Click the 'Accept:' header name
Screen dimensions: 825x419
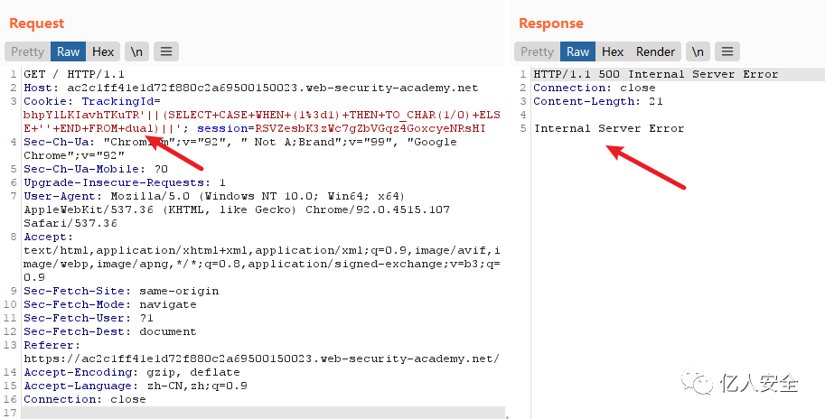point(49,237)
